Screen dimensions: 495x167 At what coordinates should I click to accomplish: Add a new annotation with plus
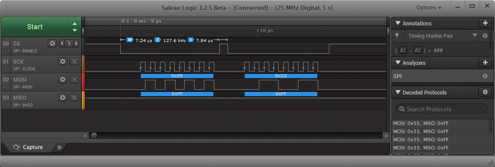click(x=485, y=23)
